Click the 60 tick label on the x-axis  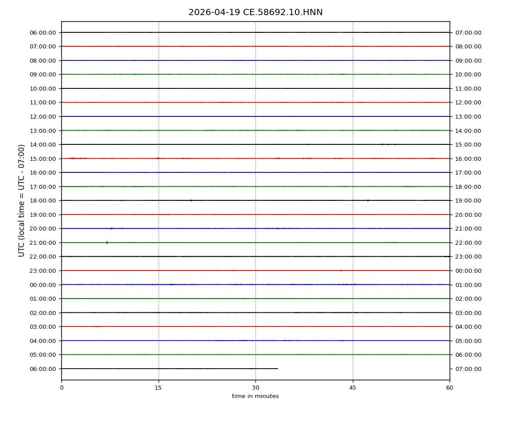tap(450, 388)
